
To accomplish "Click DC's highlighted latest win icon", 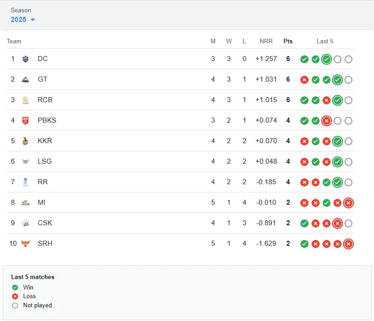I will point(327,59).
